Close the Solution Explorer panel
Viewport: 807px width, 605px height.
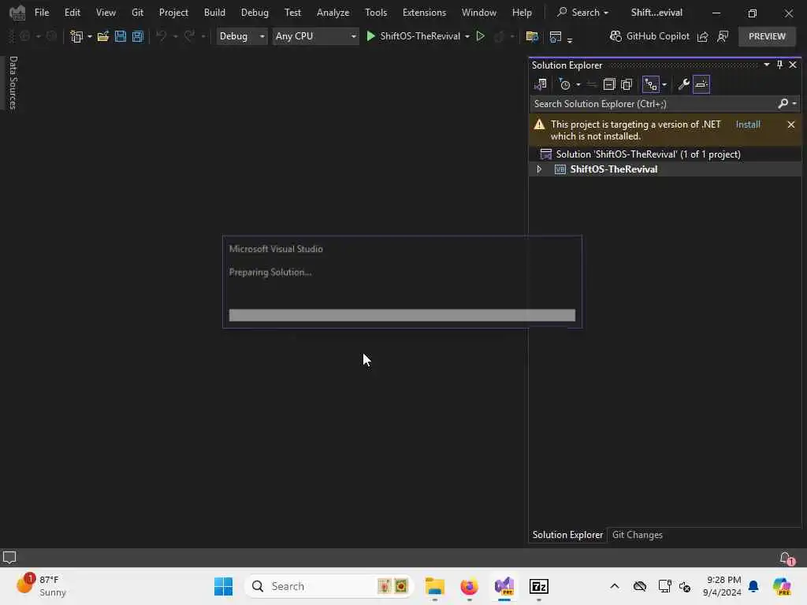click(793, 65)
